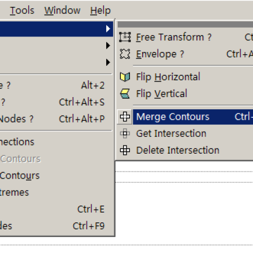Image resolution: width=253 pixels, height=253 pixels.
Task: Click the Envelope icon
Action: [125, 54]
